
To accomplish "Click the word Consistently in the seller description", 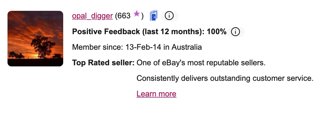I will pos(158,78).
